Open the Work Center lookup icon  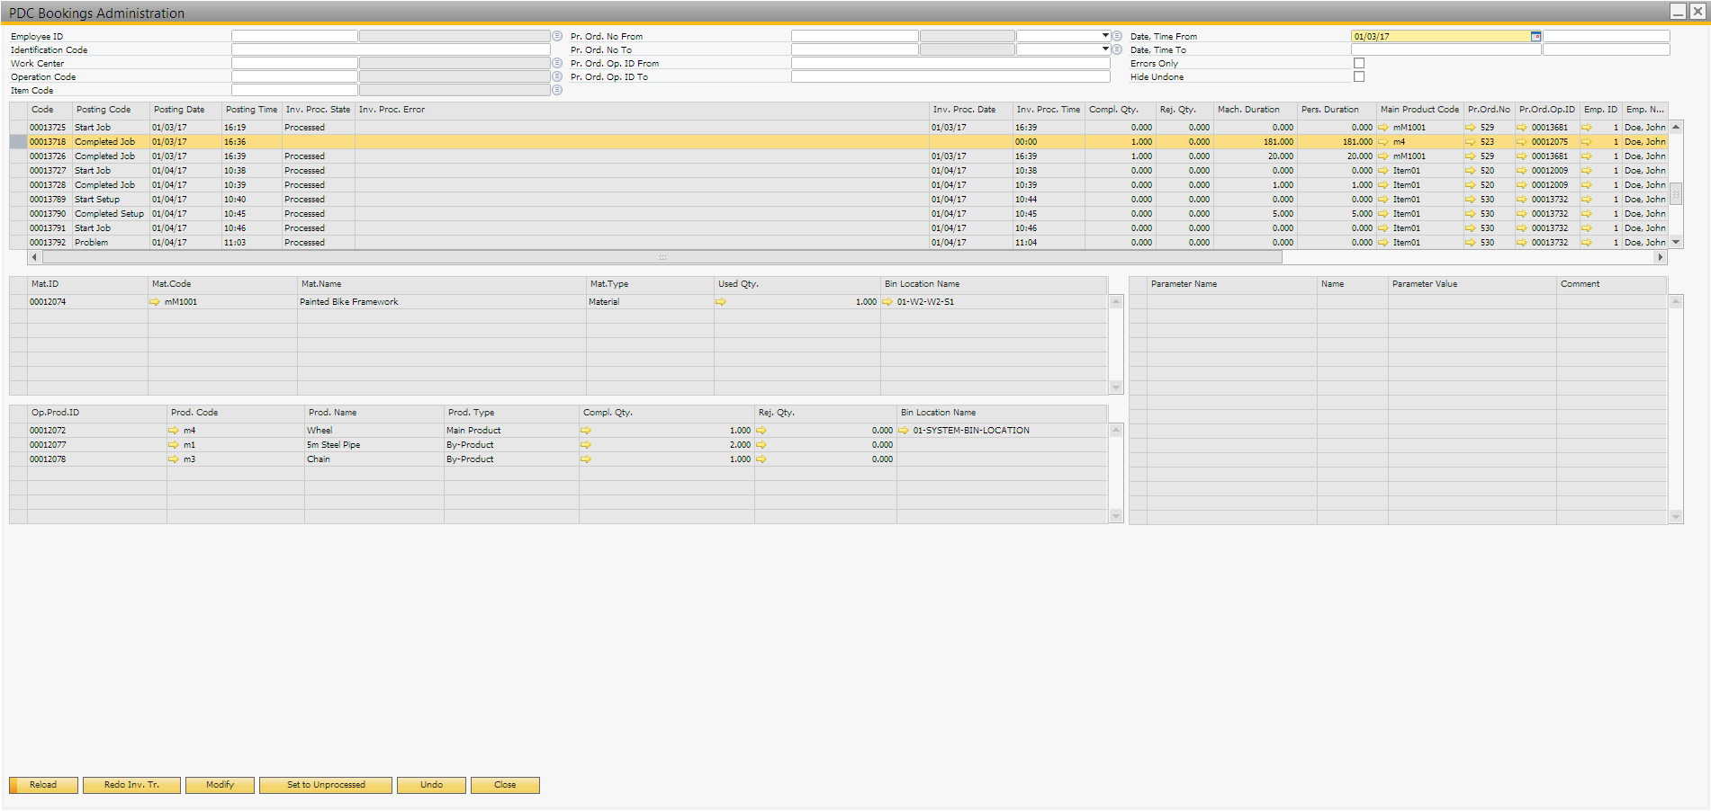point(557,63)
